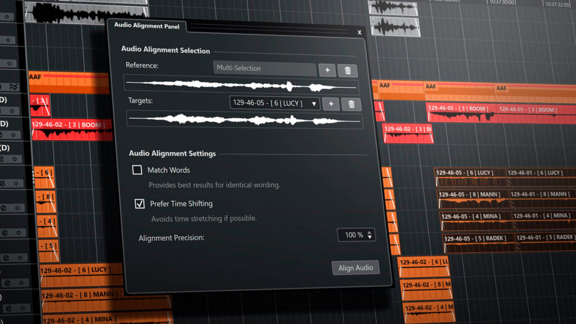The width and height of the screenshot is (576, 324).
Task: Click the trash icon in the Reference row
Action: tap(348, 70)
